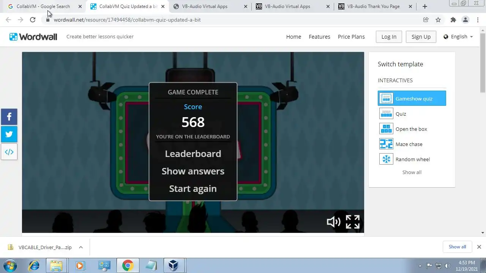Switch to VB-Audio Thank You Page tab
The height and width of the screenshot is (273, 486).
point(373,6)
